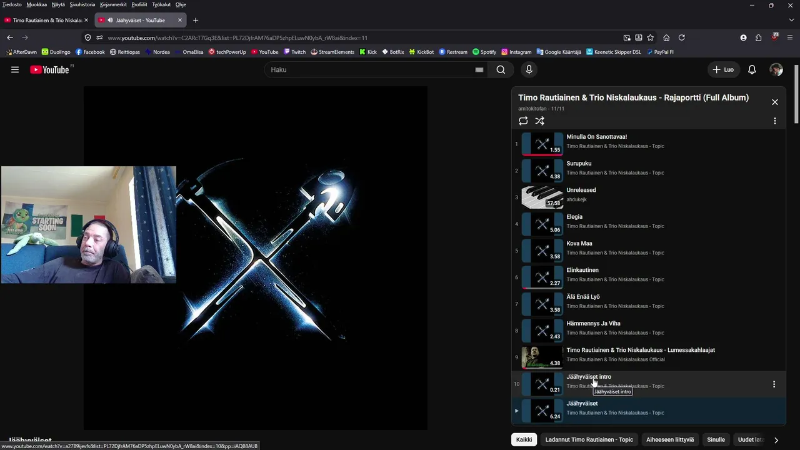
Task: Open the Spotify bookmark
Action: [484, 52]
